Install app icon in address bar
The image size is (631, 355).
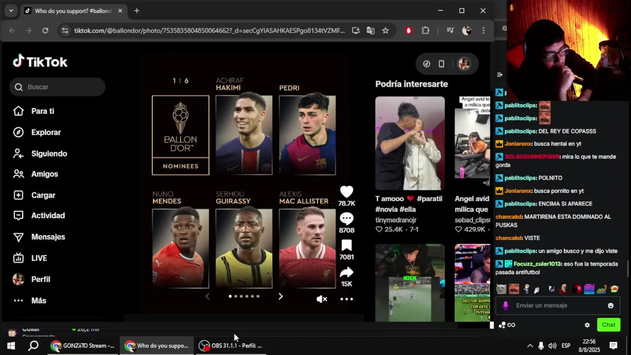click(355, 31)
